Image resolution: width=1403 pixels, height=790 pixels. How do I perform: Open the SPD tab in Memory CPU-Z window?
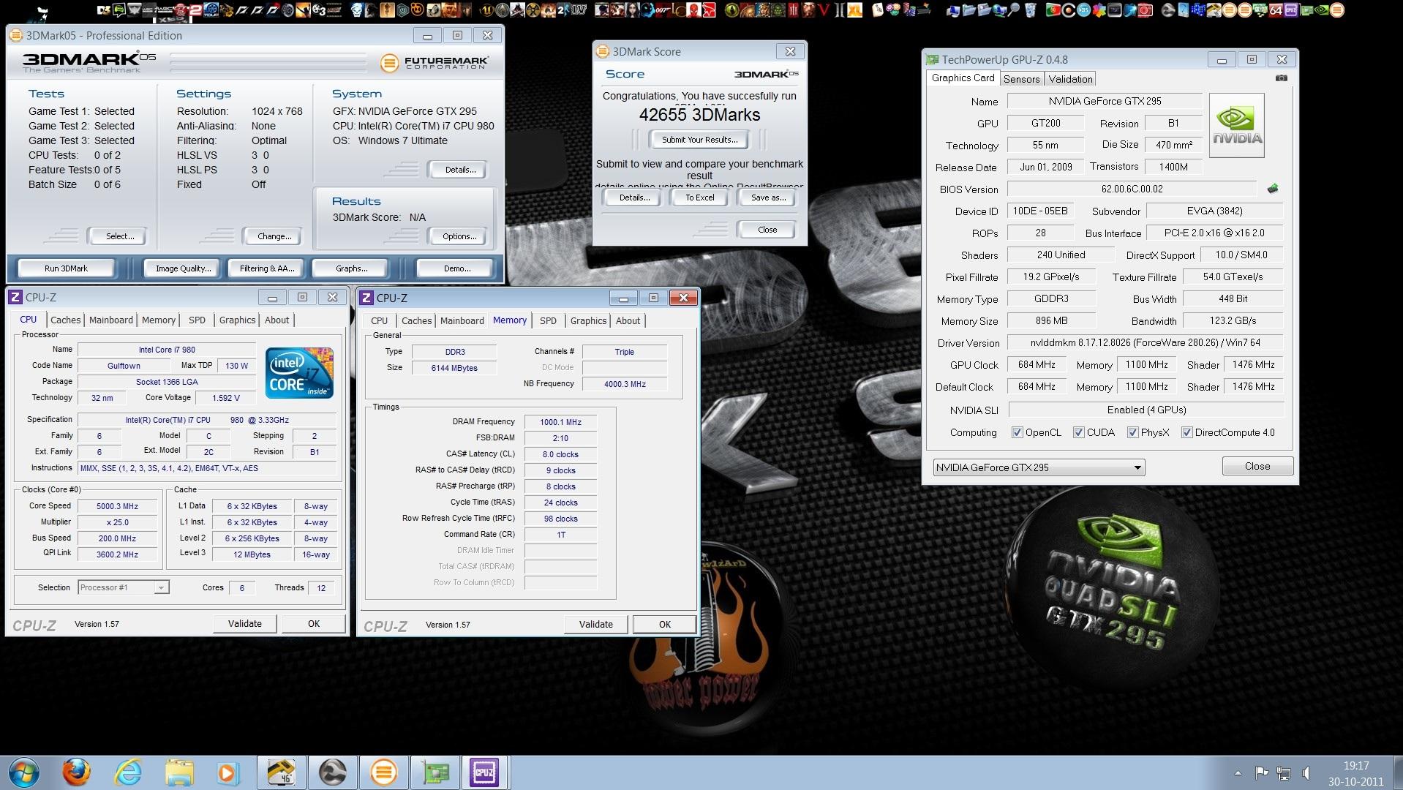[548, 320]
